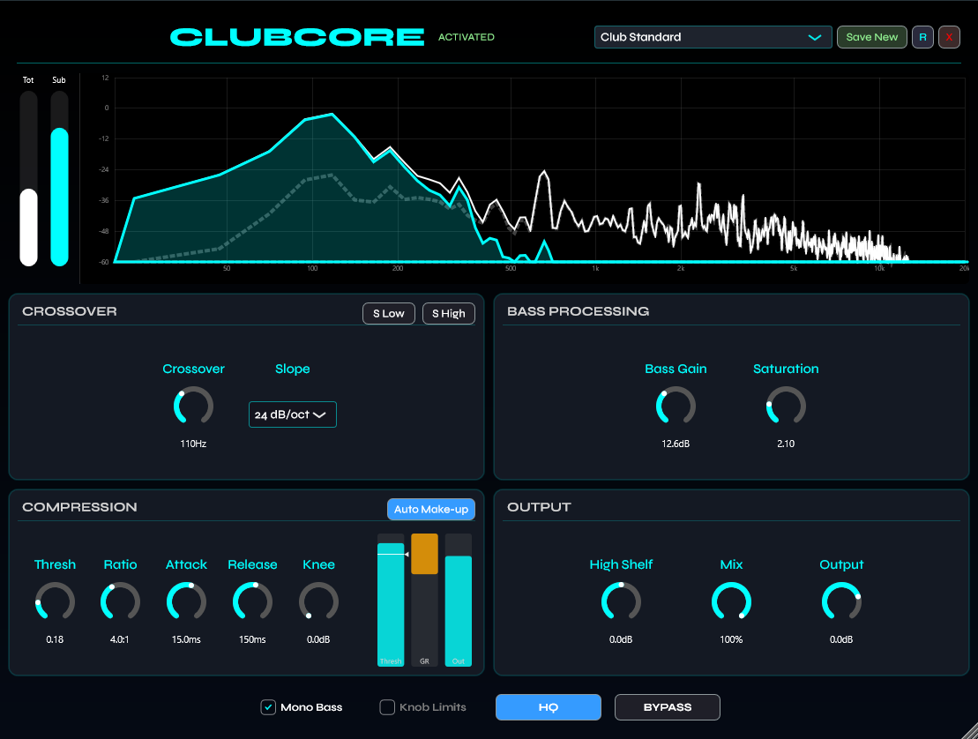Enable the Knob Limits checkbox
The height and width of the screenshot is (739, 978).
[x=387, y=707]
